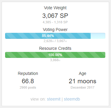Open the steemit profile link
Image resolution: width=111 pixels, height=108 pixels.
54,99
